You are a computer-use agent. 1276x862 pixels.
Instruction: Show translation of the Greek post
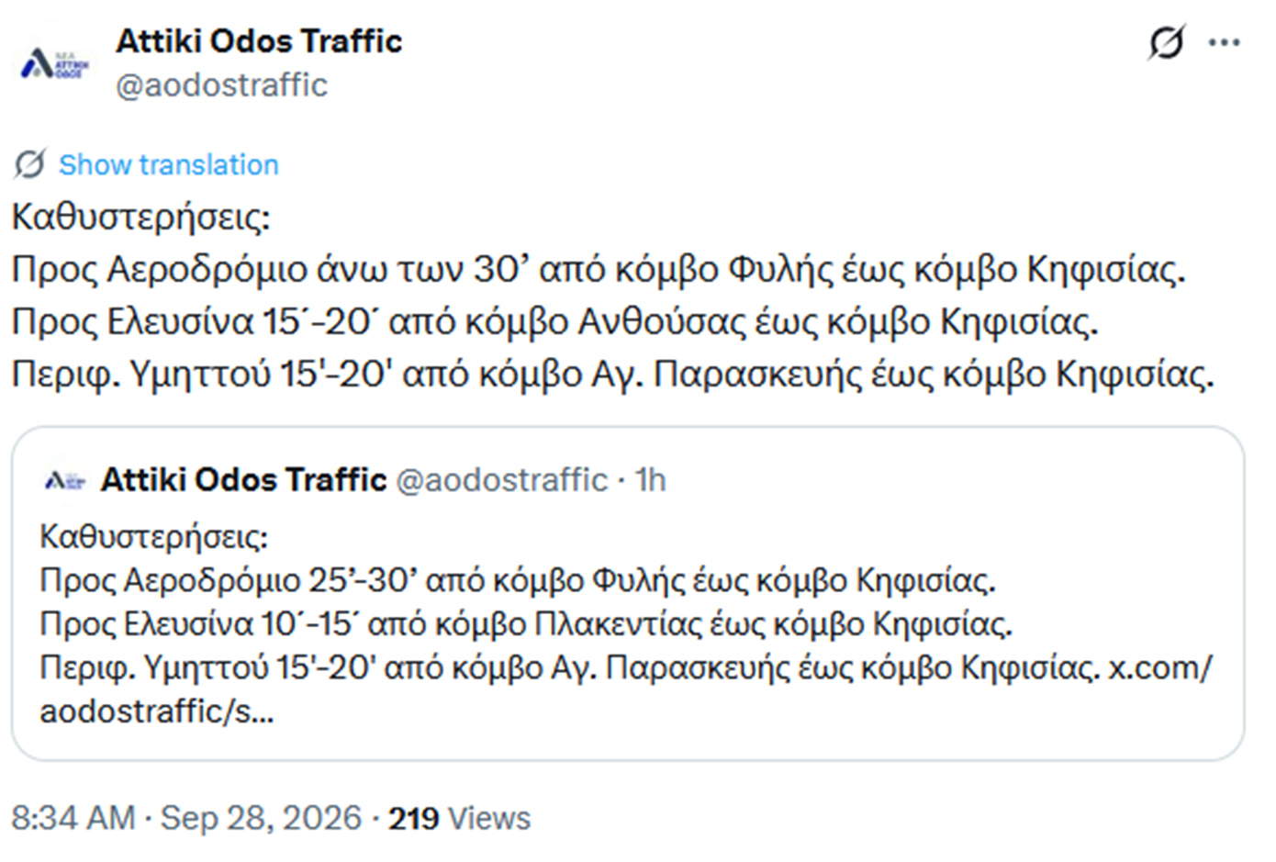point(168,164)
